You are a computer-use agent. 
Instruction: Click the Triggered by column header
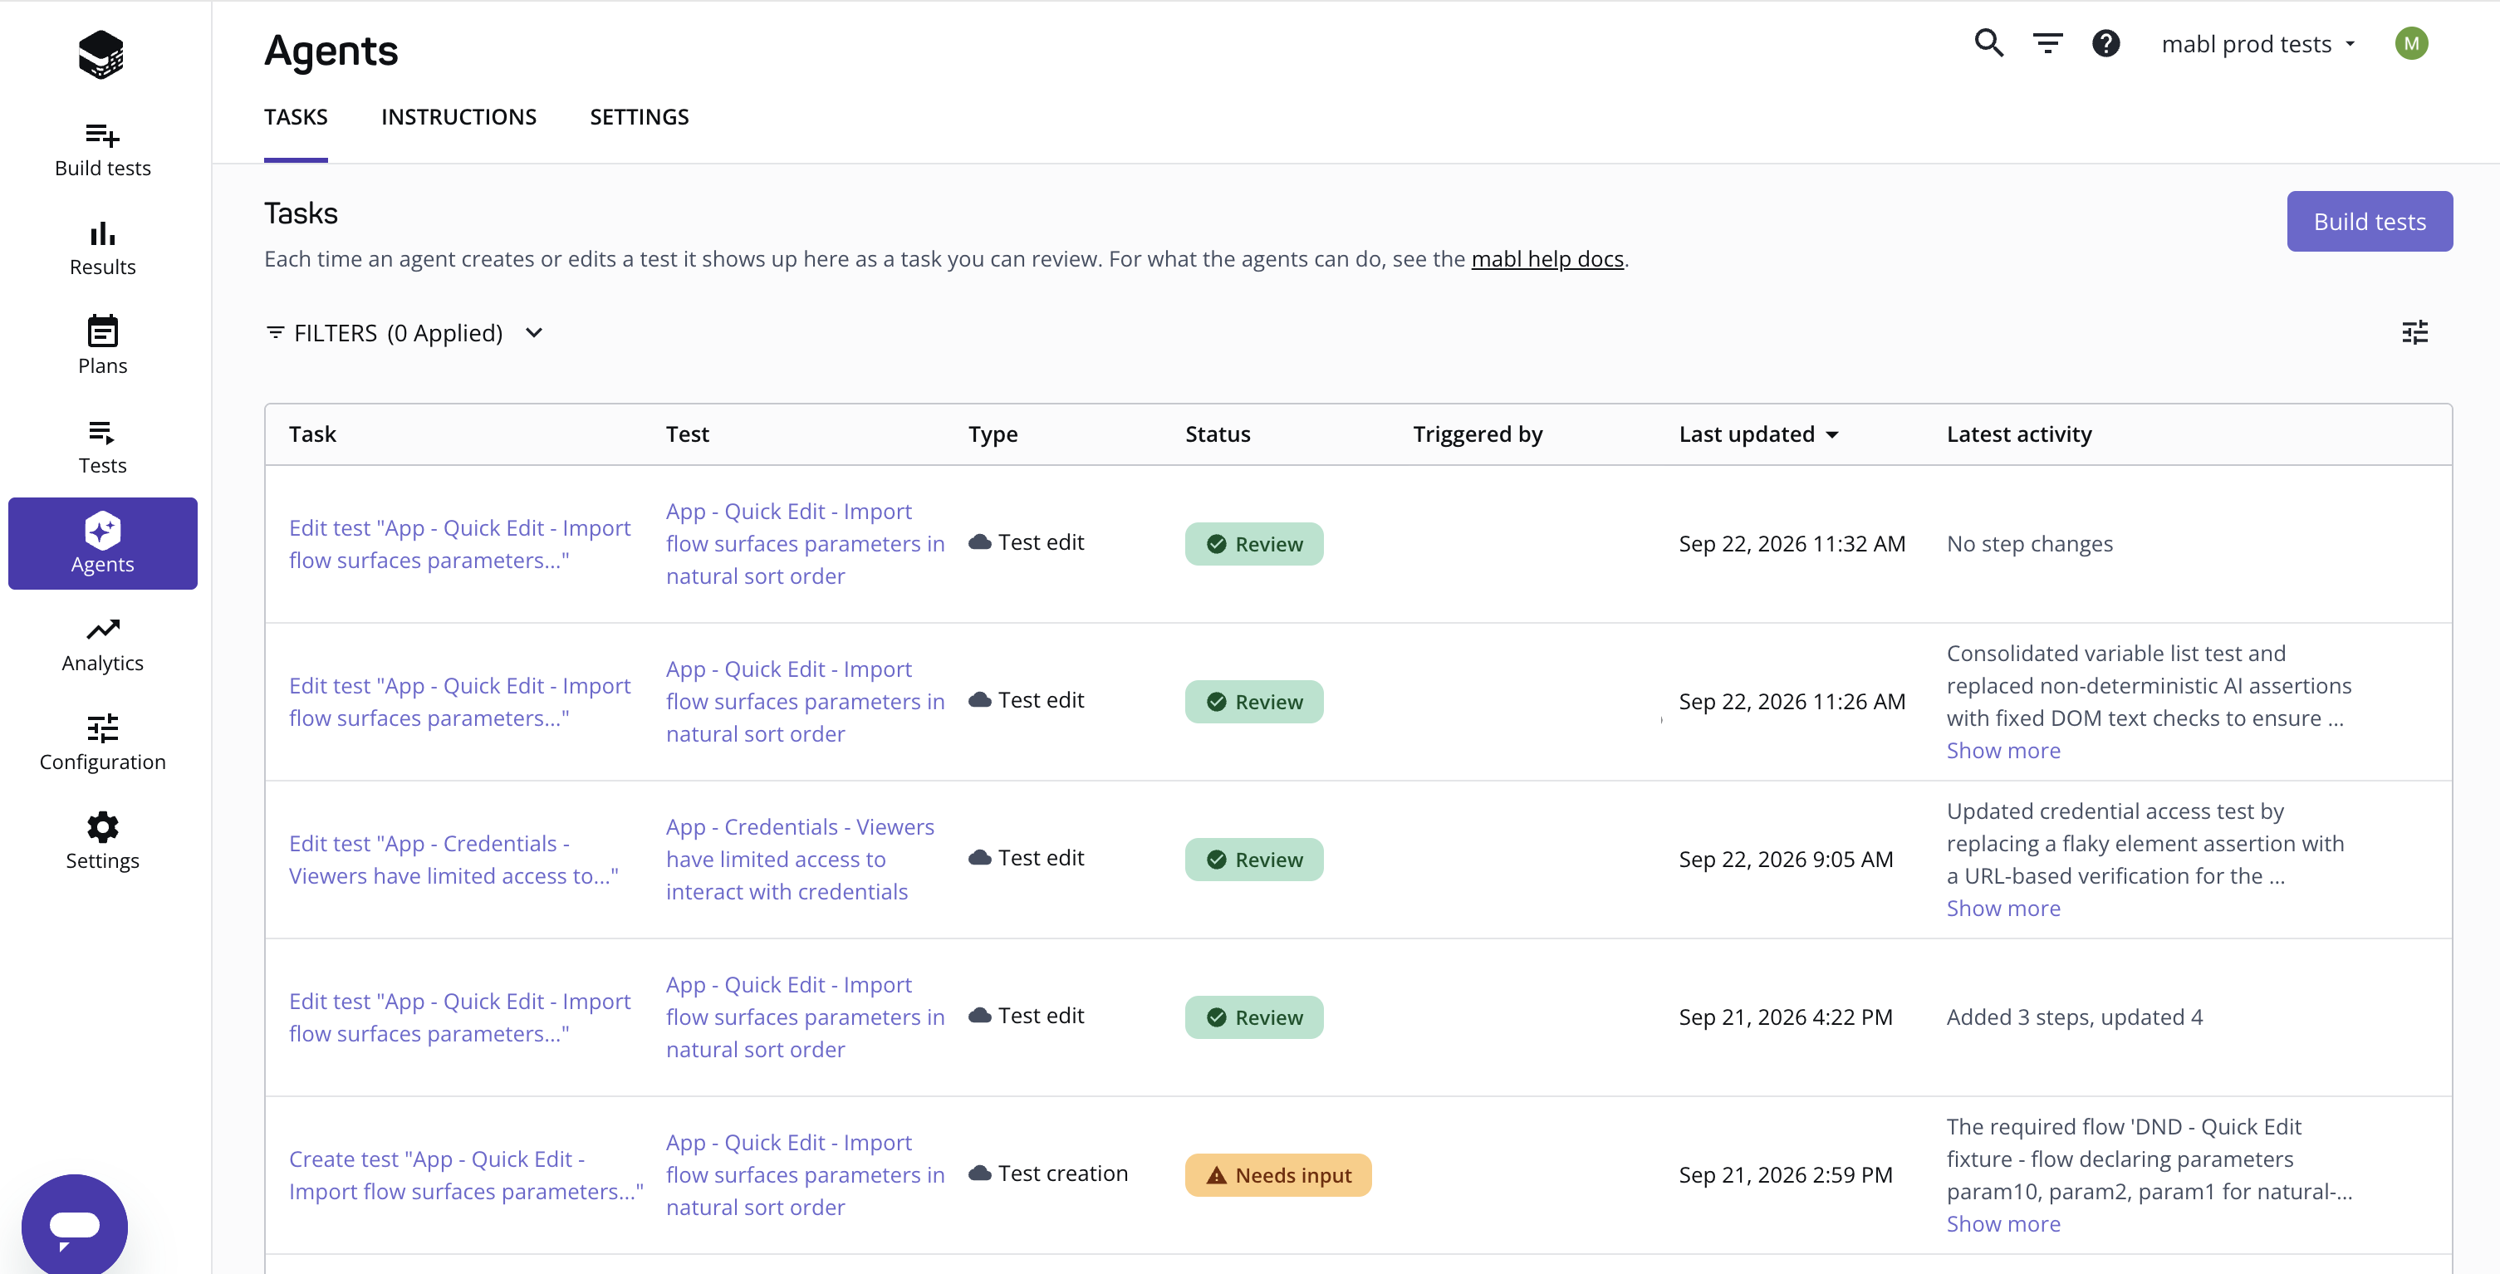click(x=1477, y=434)
